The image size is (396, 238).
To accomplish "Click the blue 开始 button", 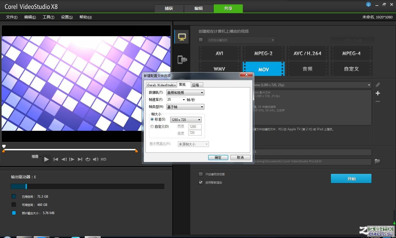I will coord(351,178).
